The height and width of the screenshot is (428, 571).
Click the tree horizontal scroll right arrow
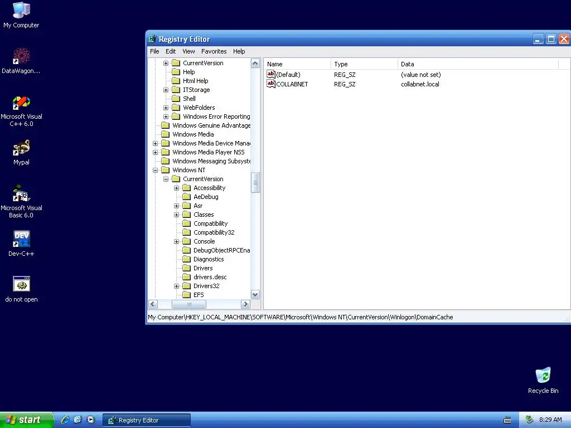pos(245,304)
